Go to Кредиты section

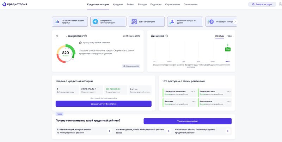coord(118,5)
